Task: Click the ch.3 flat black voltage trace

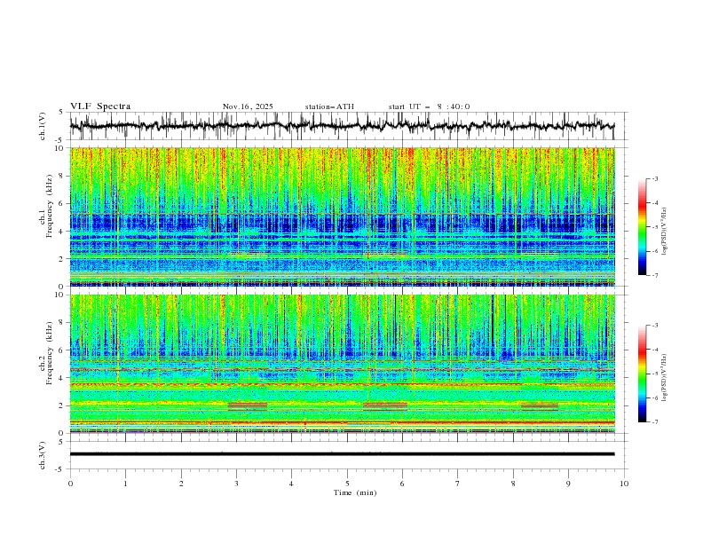Action: (x=342, y=454)
